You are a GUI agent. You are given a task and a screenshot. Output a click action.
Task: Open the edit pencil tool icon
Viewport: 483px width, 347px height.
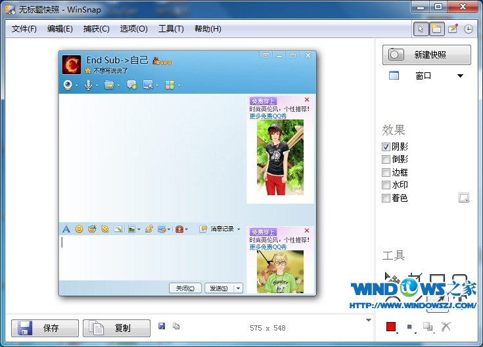(x=453, y=29)
